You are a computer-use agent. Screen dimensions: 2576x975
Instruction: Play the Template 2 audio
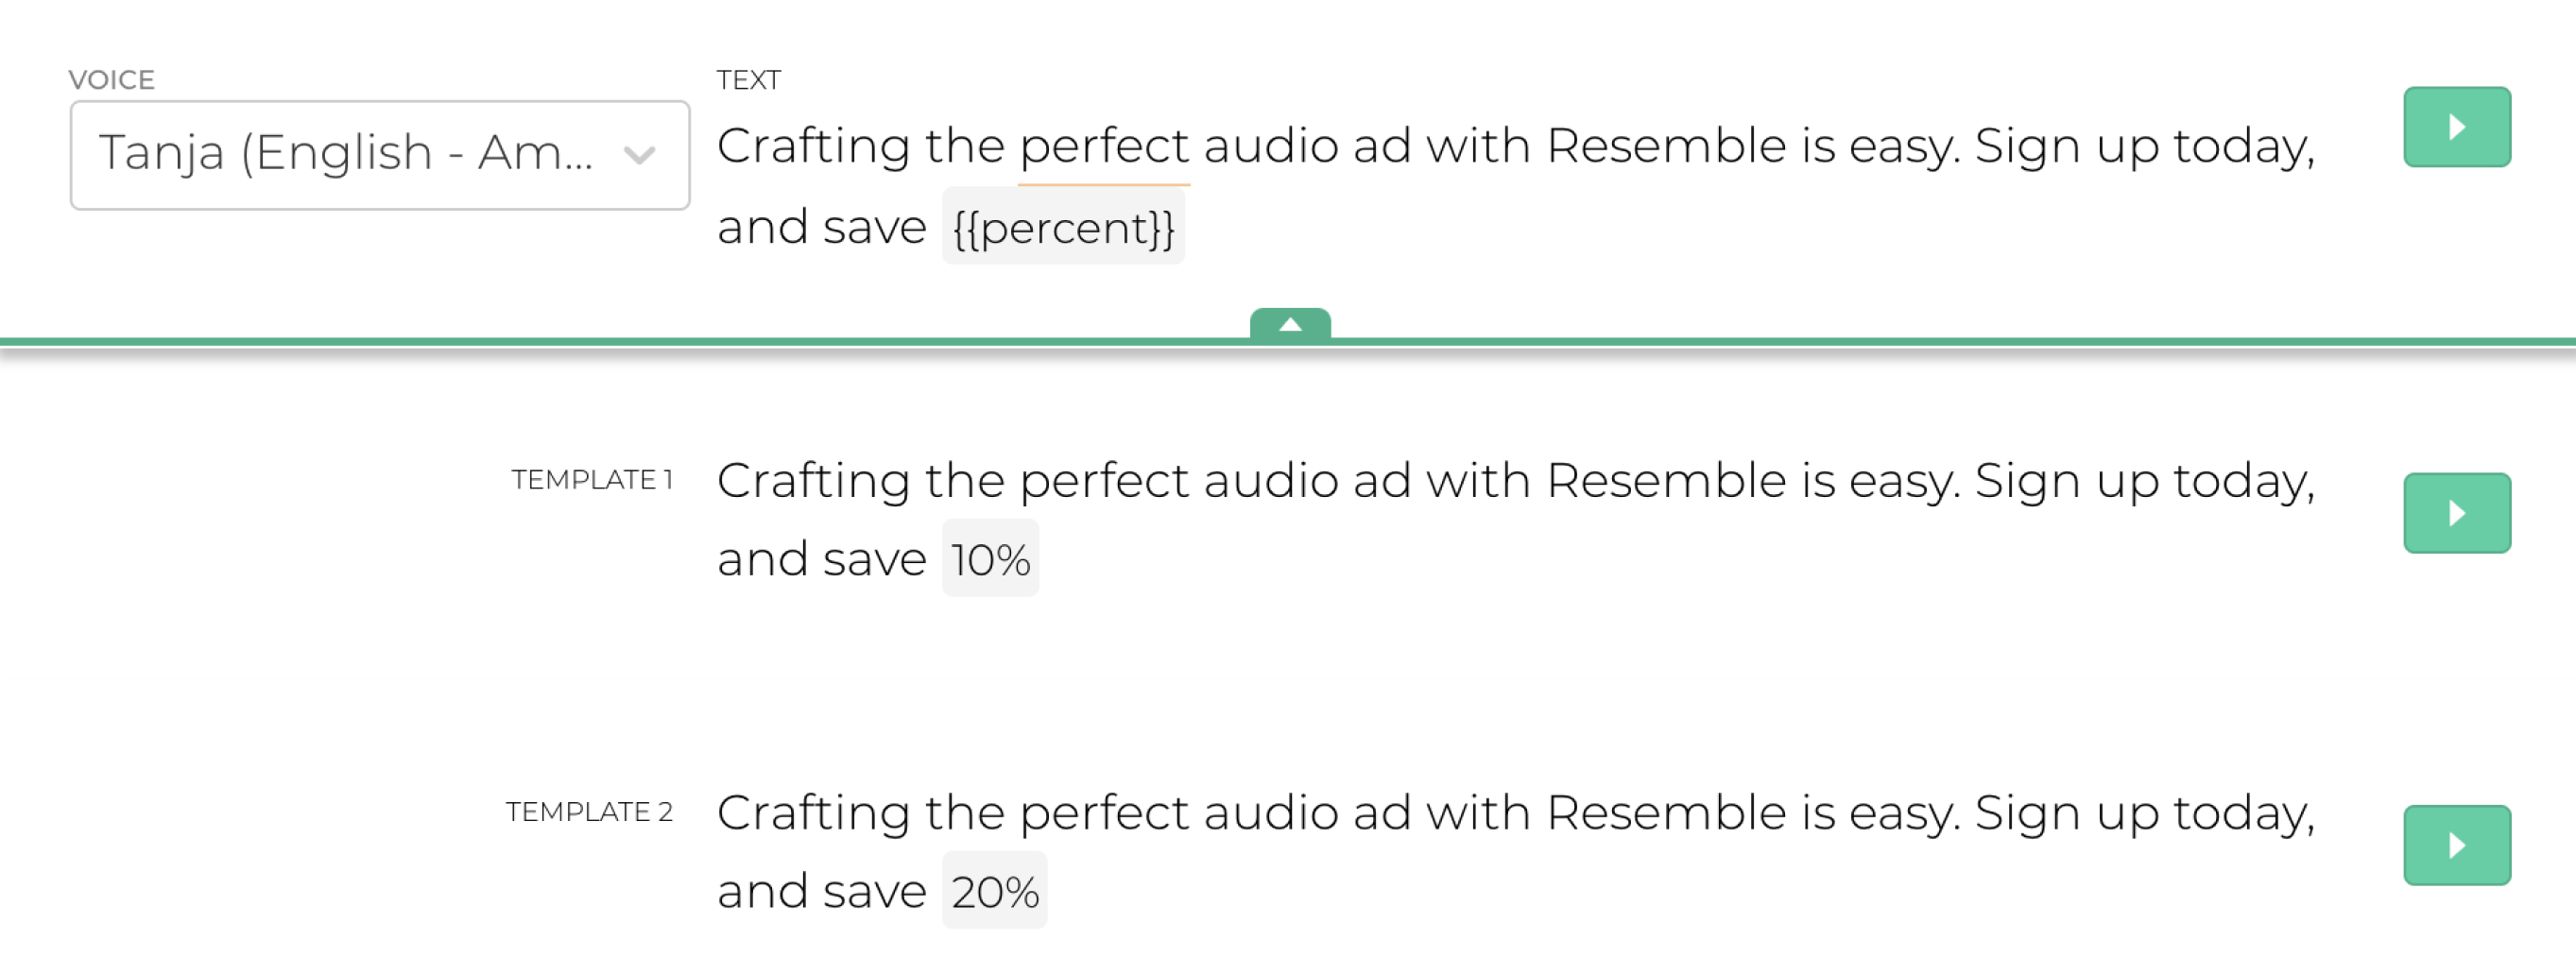click(2456, 845)
